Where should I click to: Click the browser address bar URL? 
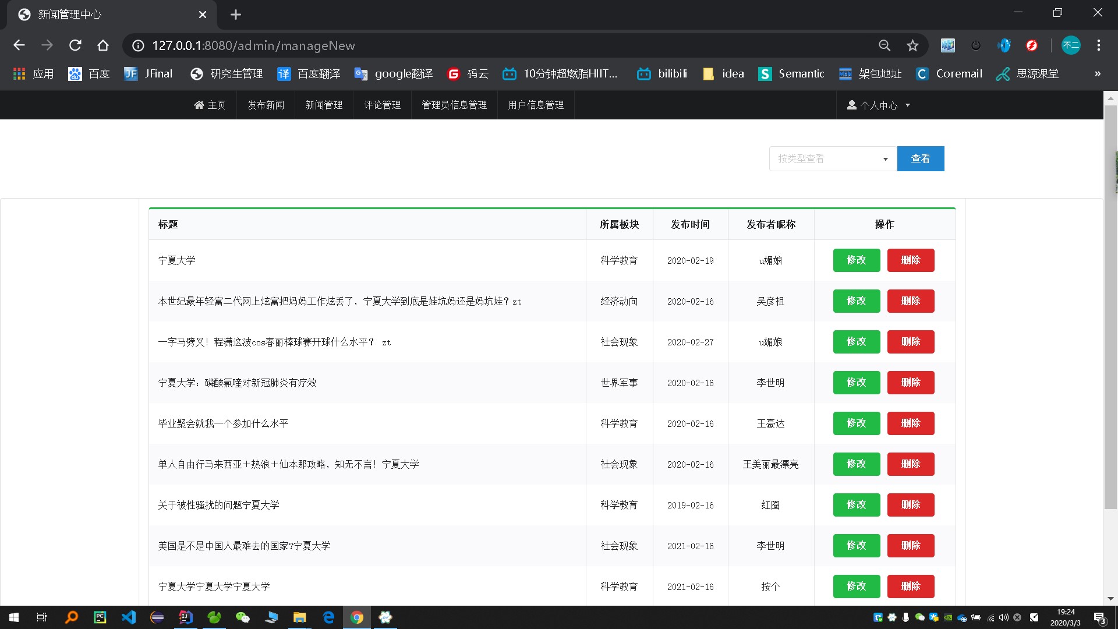253,45
